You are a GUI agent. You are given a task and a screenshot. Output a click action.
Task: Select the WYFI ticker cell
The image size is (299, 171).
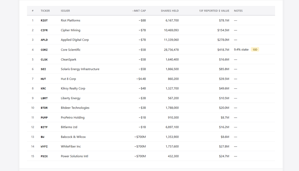pos(44,146)
